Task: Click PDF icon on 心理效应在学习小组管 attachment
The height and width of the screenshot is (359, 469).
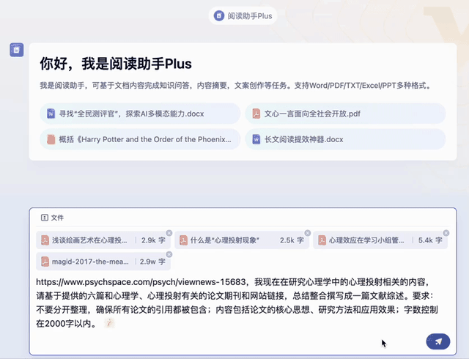Action: coord(322,240)
